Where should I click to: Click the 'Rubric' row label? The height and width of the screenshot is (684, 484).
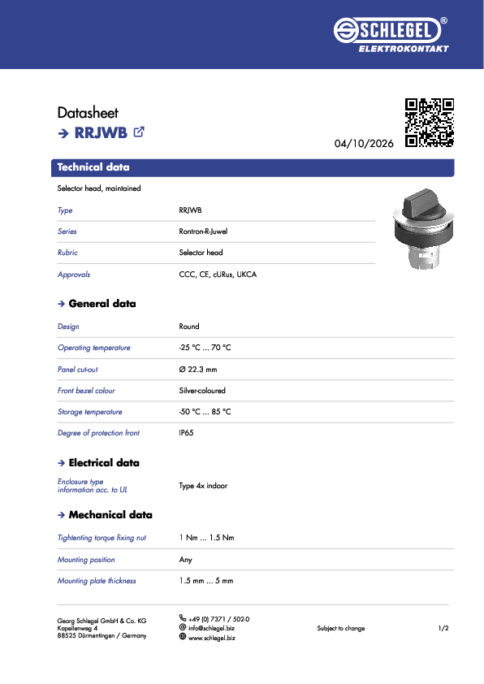67,253
